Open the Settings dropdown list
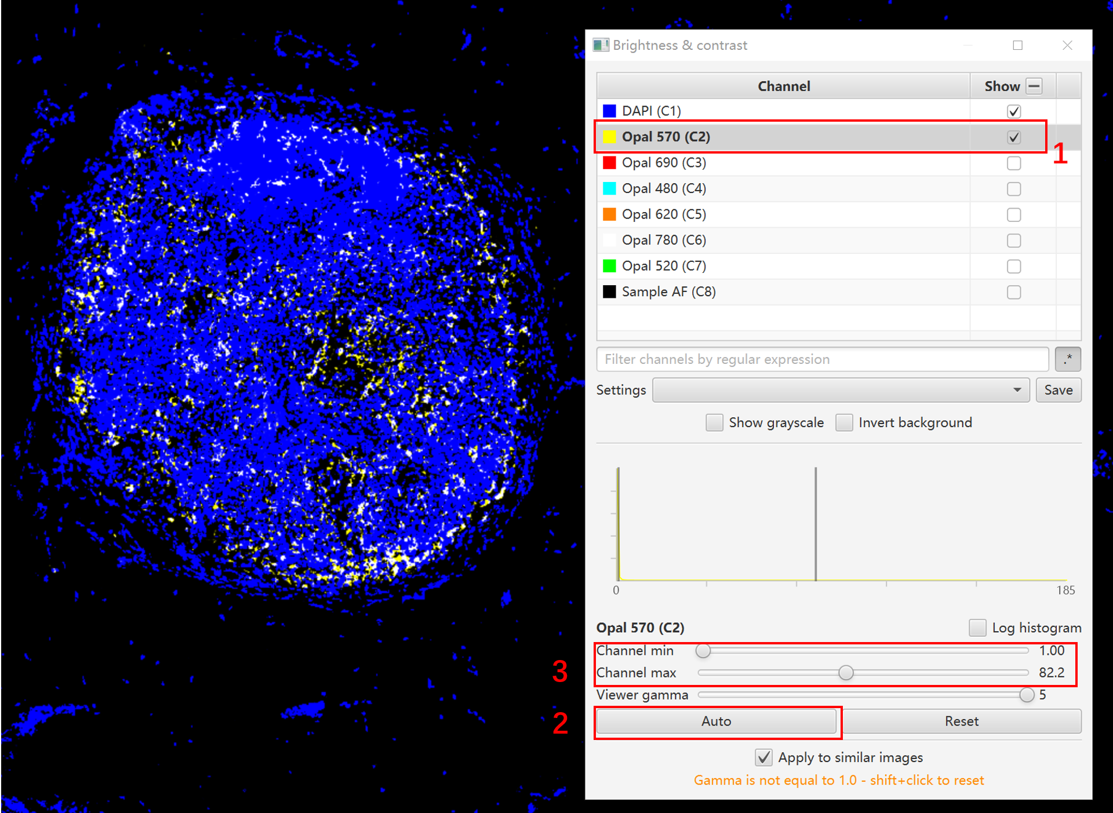The width and height of the screenshot is (1113, 813). coord(841,390)
